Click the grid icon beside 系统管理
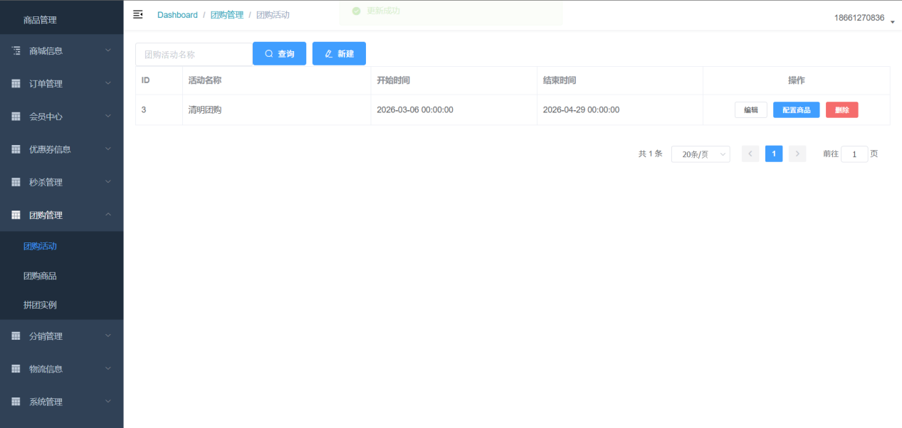The height and width of the screenshot is (428, 902). pyautogui.click(x=16, y=402)
